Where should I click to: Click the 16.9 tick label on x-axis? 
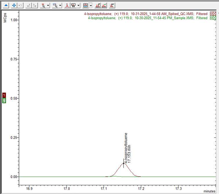(29, 188)
